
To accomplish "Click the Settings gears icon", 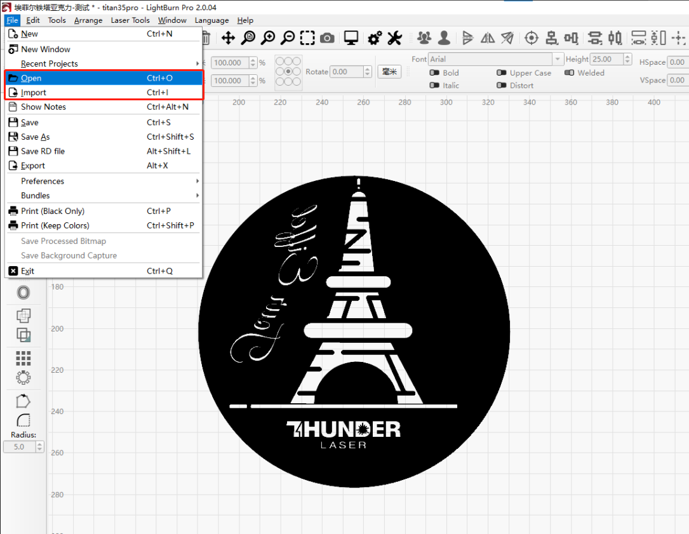I will click(x=375, y=38).
